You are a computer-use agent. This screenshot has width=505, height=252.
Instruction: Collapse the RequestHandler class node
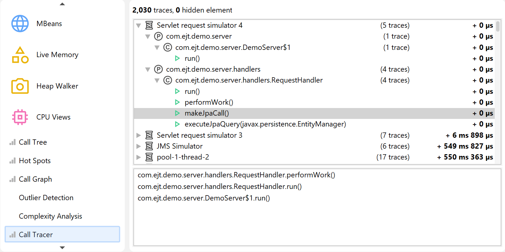[x=157, y=80]
